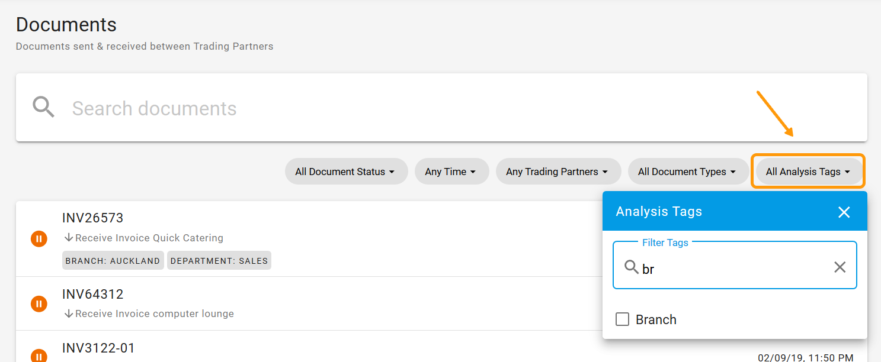Screen dimensions: 881x362
Task: Close the Analysis Tags panel
Action: [x=844, y=211]
